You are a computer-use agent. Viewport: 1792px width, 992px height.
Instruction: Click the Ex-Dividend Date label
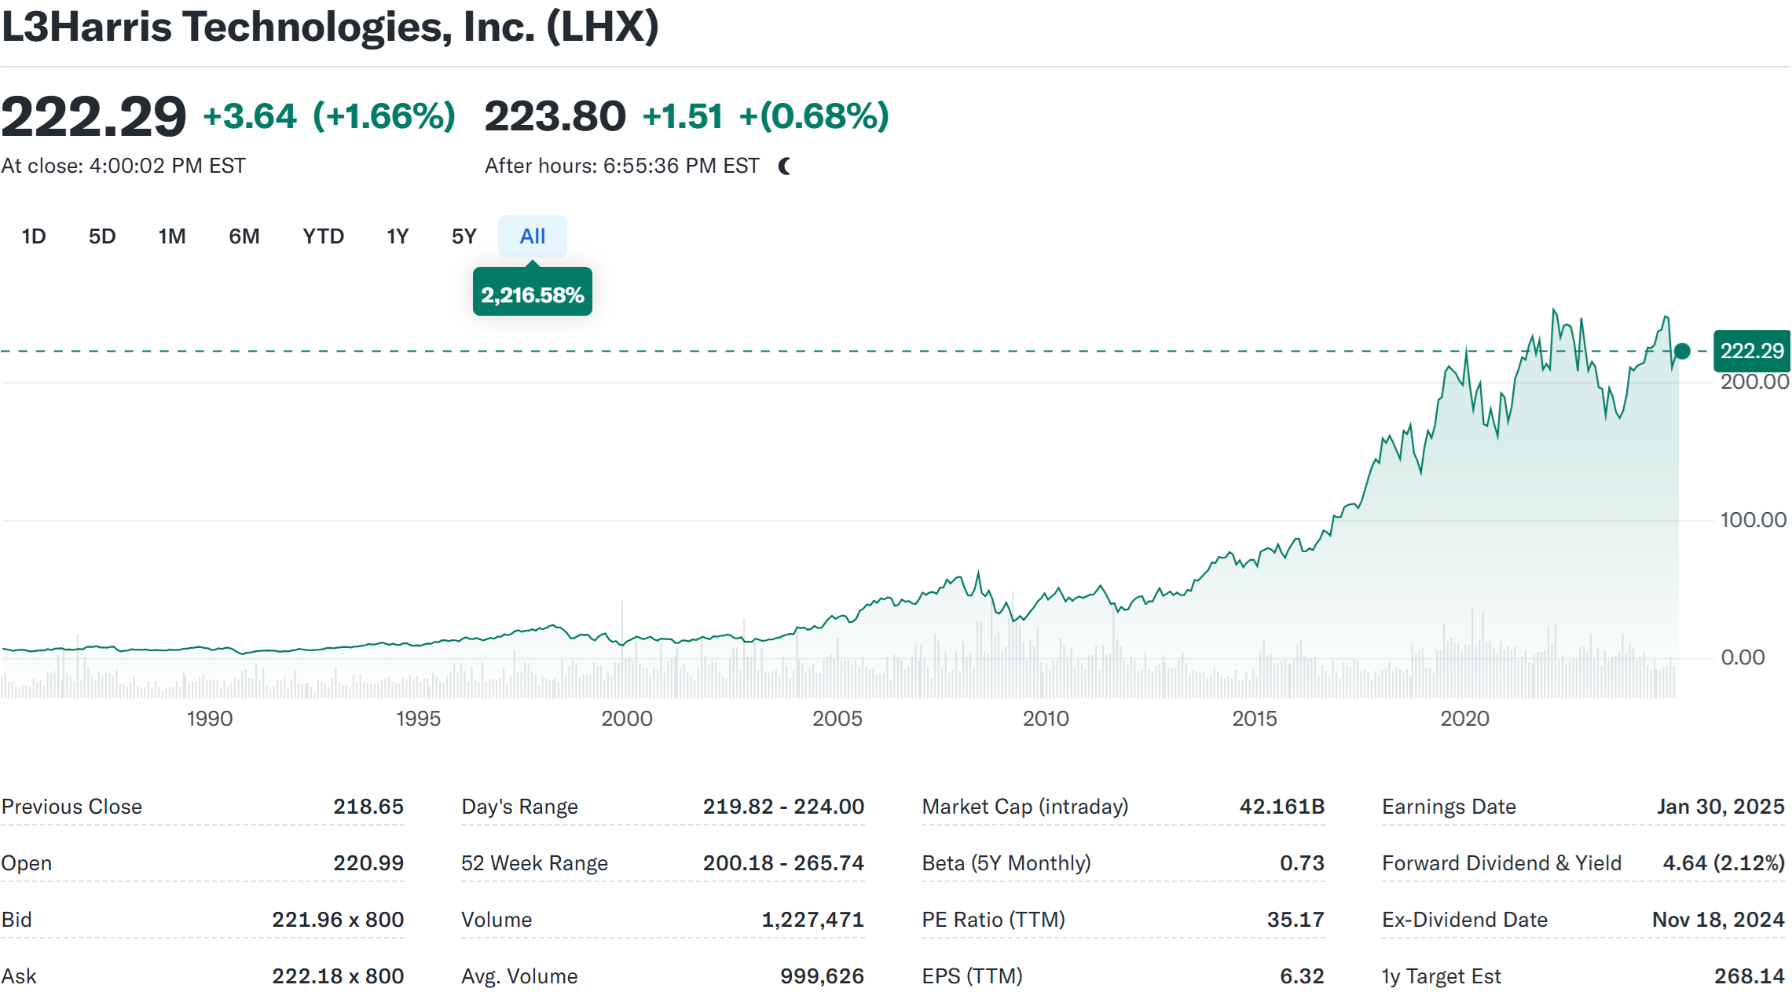(1464, 920)
